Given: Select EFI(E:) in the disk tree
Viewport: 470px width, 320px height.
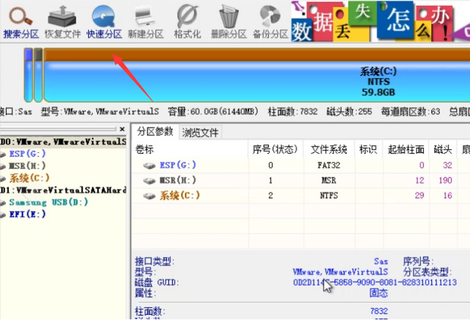Looking at the screenshot, I should (27, 214).
